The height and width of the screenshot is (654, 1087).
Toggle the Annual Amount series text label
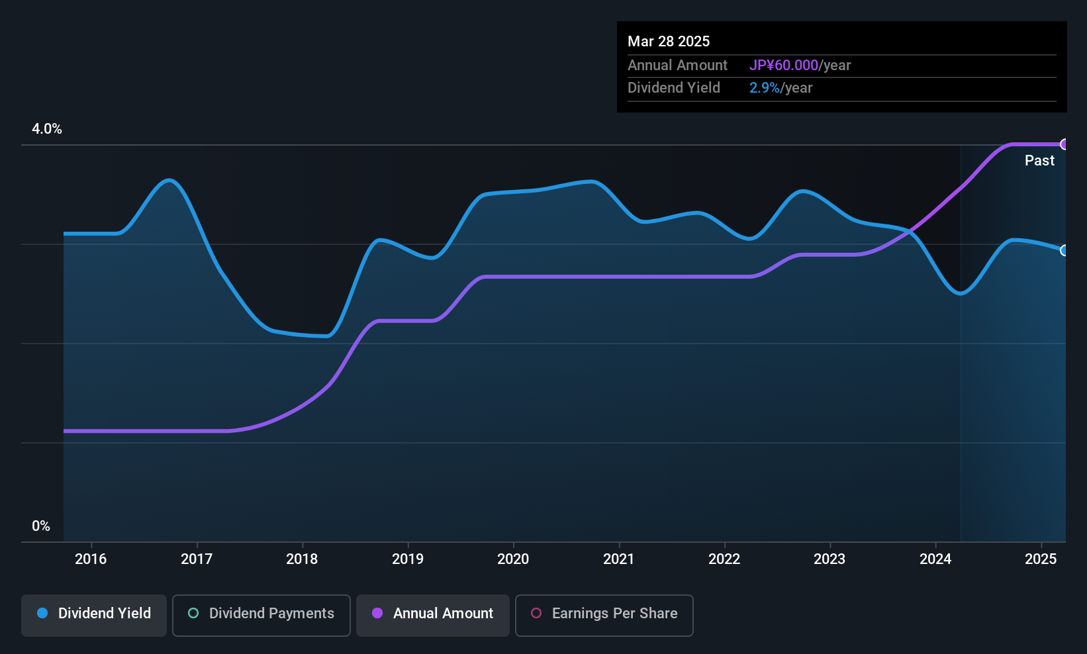[x=443, y=614]
